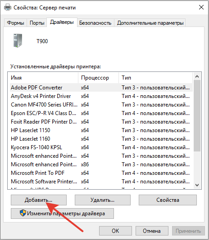This screenshot has height=240, width=209.
Task: Click the Отмена button
Action: click(x=152, y=231)
